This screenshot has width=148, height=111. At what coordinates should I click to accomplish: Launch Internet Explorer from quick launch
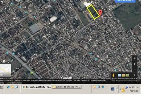(8, 87)
